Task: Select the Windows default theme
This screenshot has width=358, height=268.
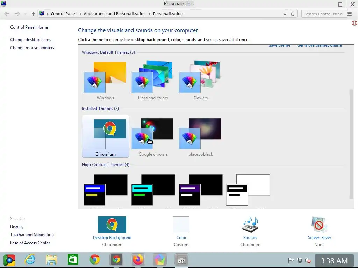Action: pos(105,81)
